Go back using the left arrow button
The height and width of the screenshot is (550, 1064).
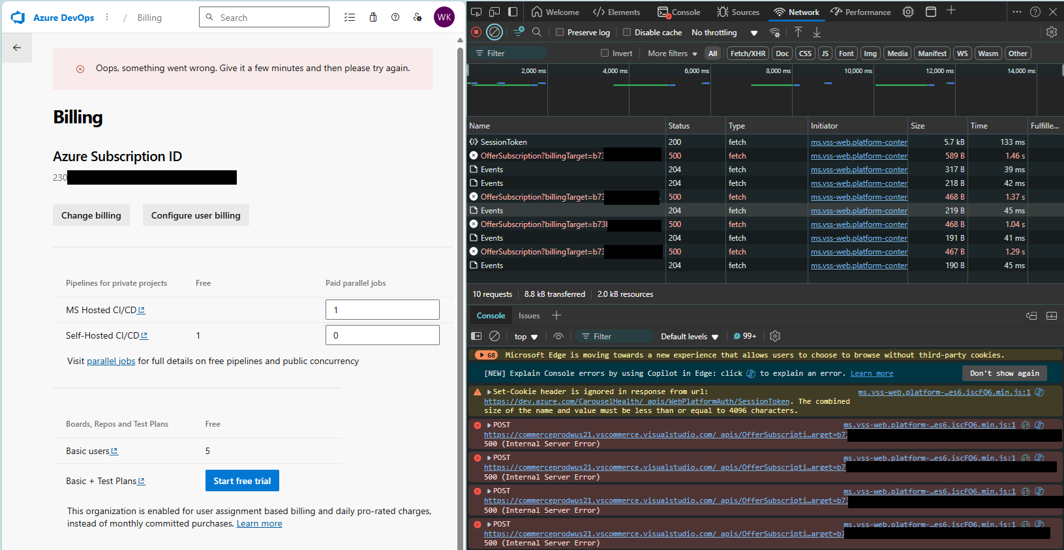point(17,48)
